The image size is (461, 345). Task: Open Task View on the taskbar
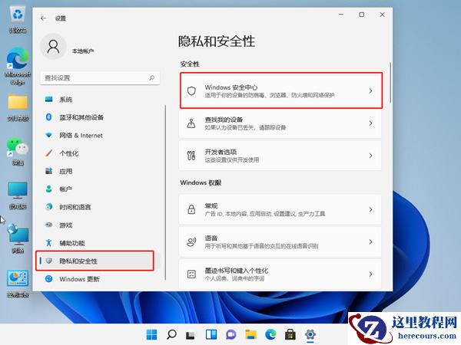(x=191, y=334)
